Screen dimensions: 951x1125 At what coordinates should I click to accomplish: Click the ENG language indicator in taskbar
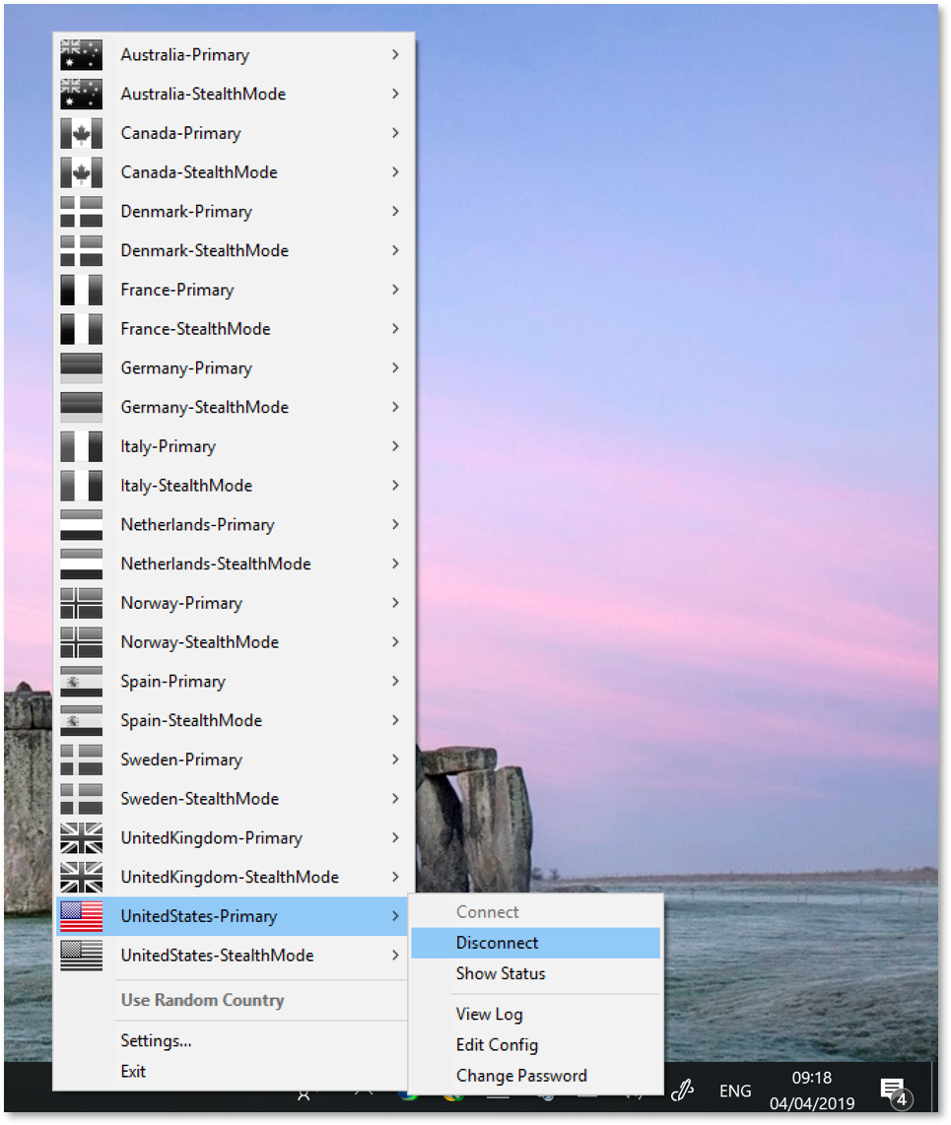click(x=735, y=1092)
